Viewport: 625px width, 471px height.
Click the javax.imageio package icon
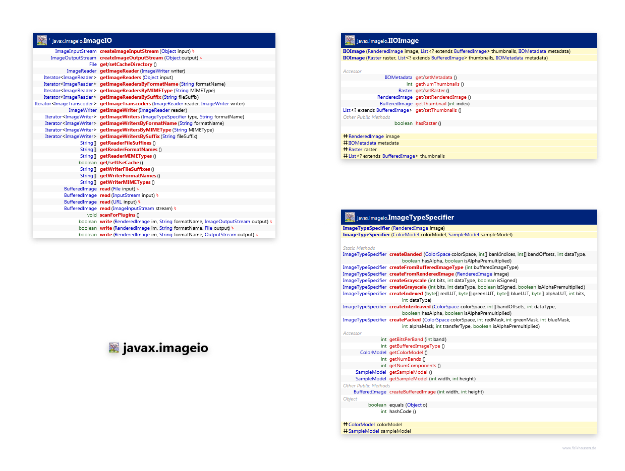[114, 348]
